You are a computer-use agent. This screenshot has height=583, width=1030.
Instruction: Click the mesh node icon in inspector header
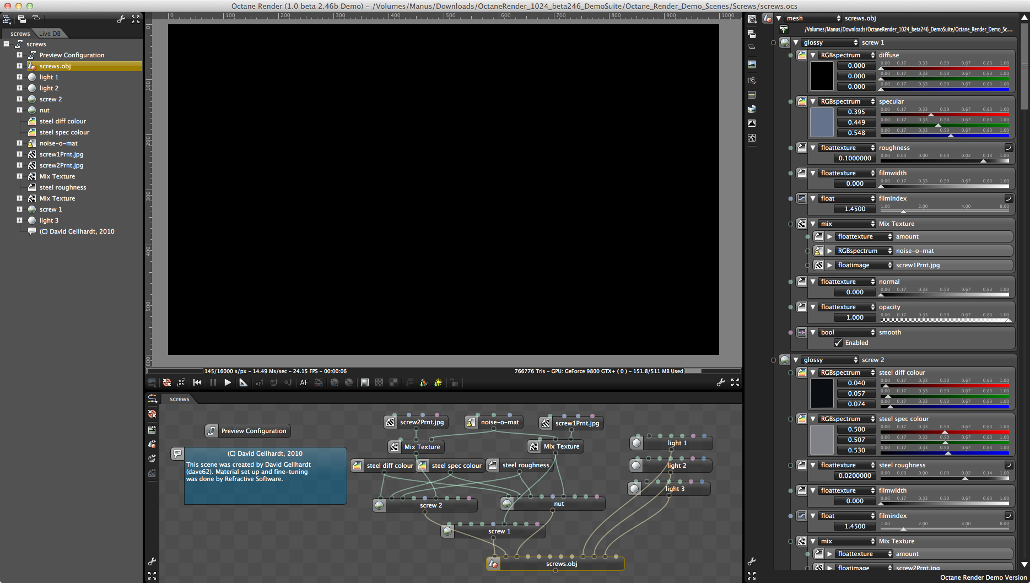(x=768, y=18)
